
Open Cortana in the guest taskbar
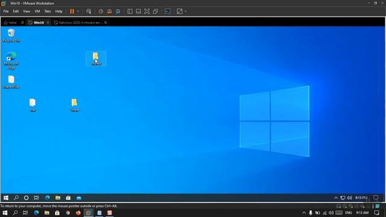[26, 198]
